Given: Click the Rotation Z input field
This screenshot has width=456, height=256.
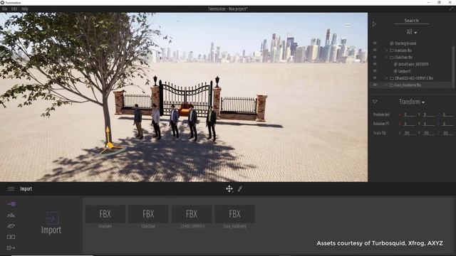Looking at the screenshot, I should click(x=447, y=124).
